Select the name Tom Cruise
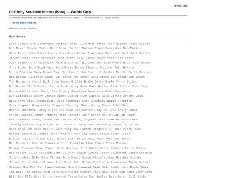 pos(63,120)
